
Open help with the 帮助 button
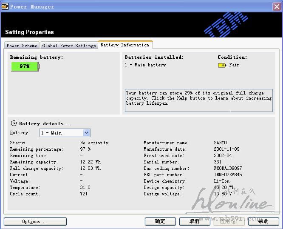coord(263,221)
